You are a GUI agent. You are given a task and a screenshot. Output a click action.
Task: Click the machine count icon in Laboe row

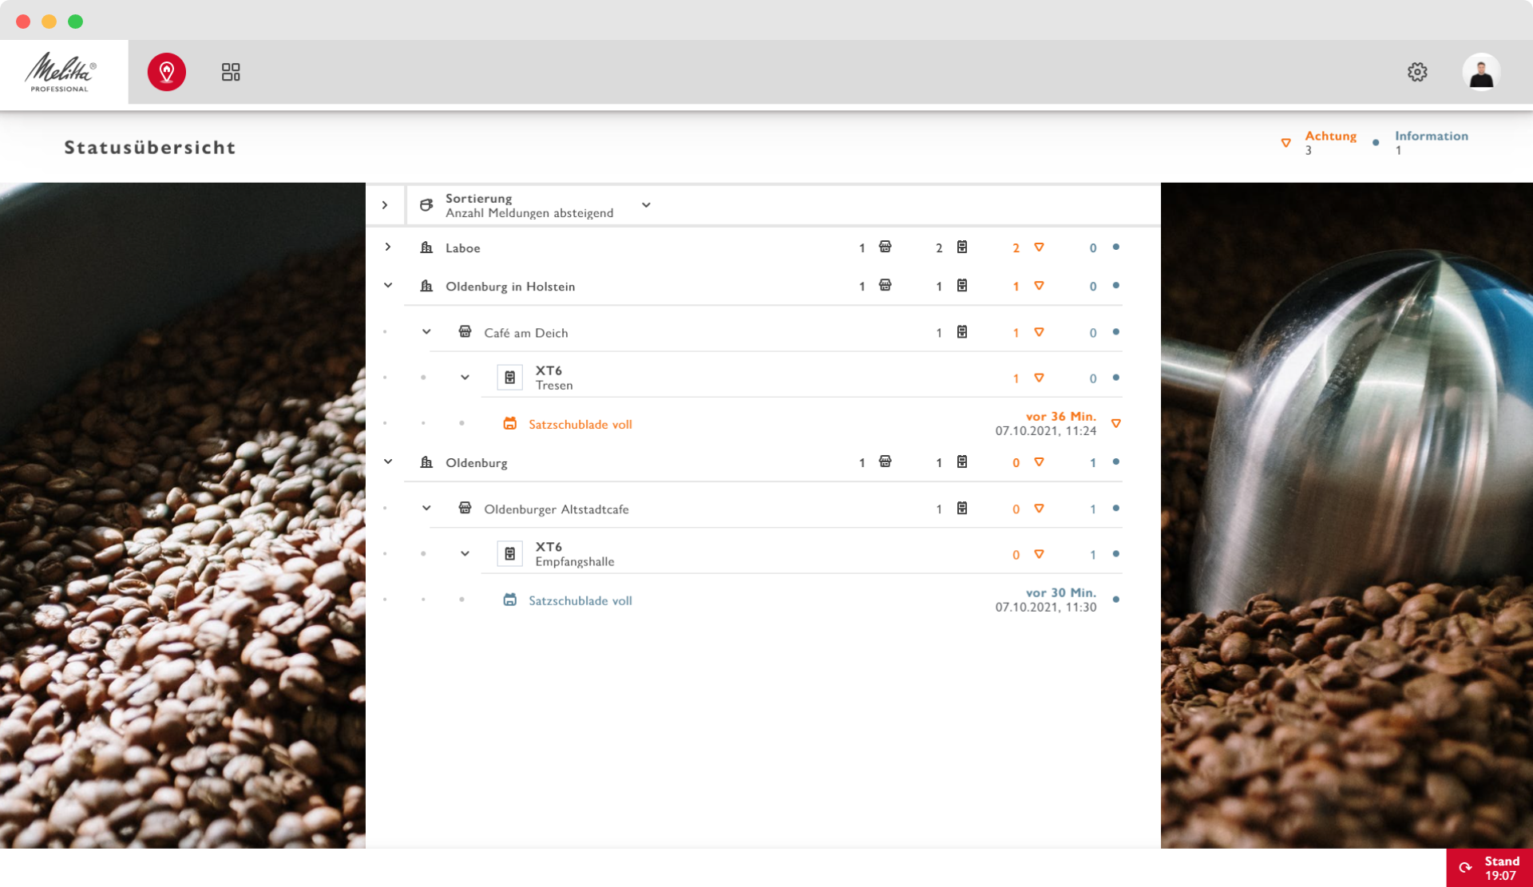(x=962, y=247)
